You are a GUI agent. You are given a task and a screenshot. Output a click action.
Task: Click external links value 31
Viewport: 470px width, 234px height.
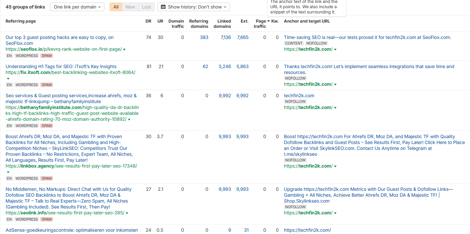[x=246, y=230]
